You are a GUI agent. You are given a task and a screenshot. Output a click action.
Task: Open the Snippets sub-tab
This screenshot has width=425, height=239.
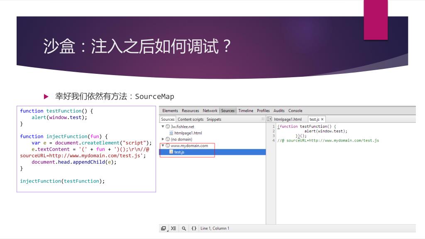click(214, 119)
